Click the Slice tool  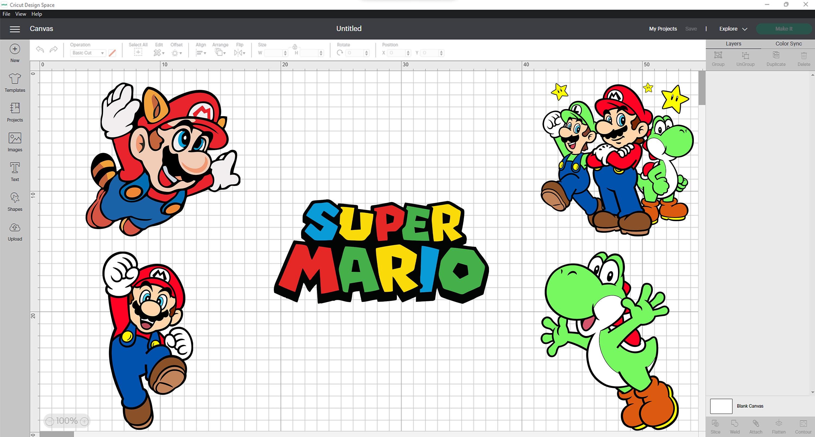click(x=715, y=427)
